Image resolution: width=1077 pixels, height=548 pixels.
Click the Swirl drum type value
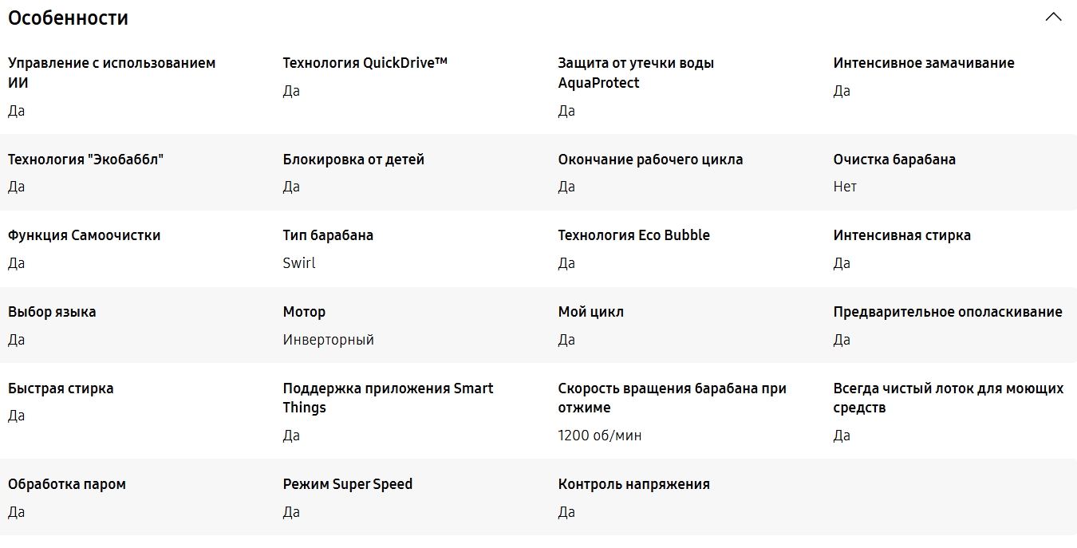click(299, 263)
